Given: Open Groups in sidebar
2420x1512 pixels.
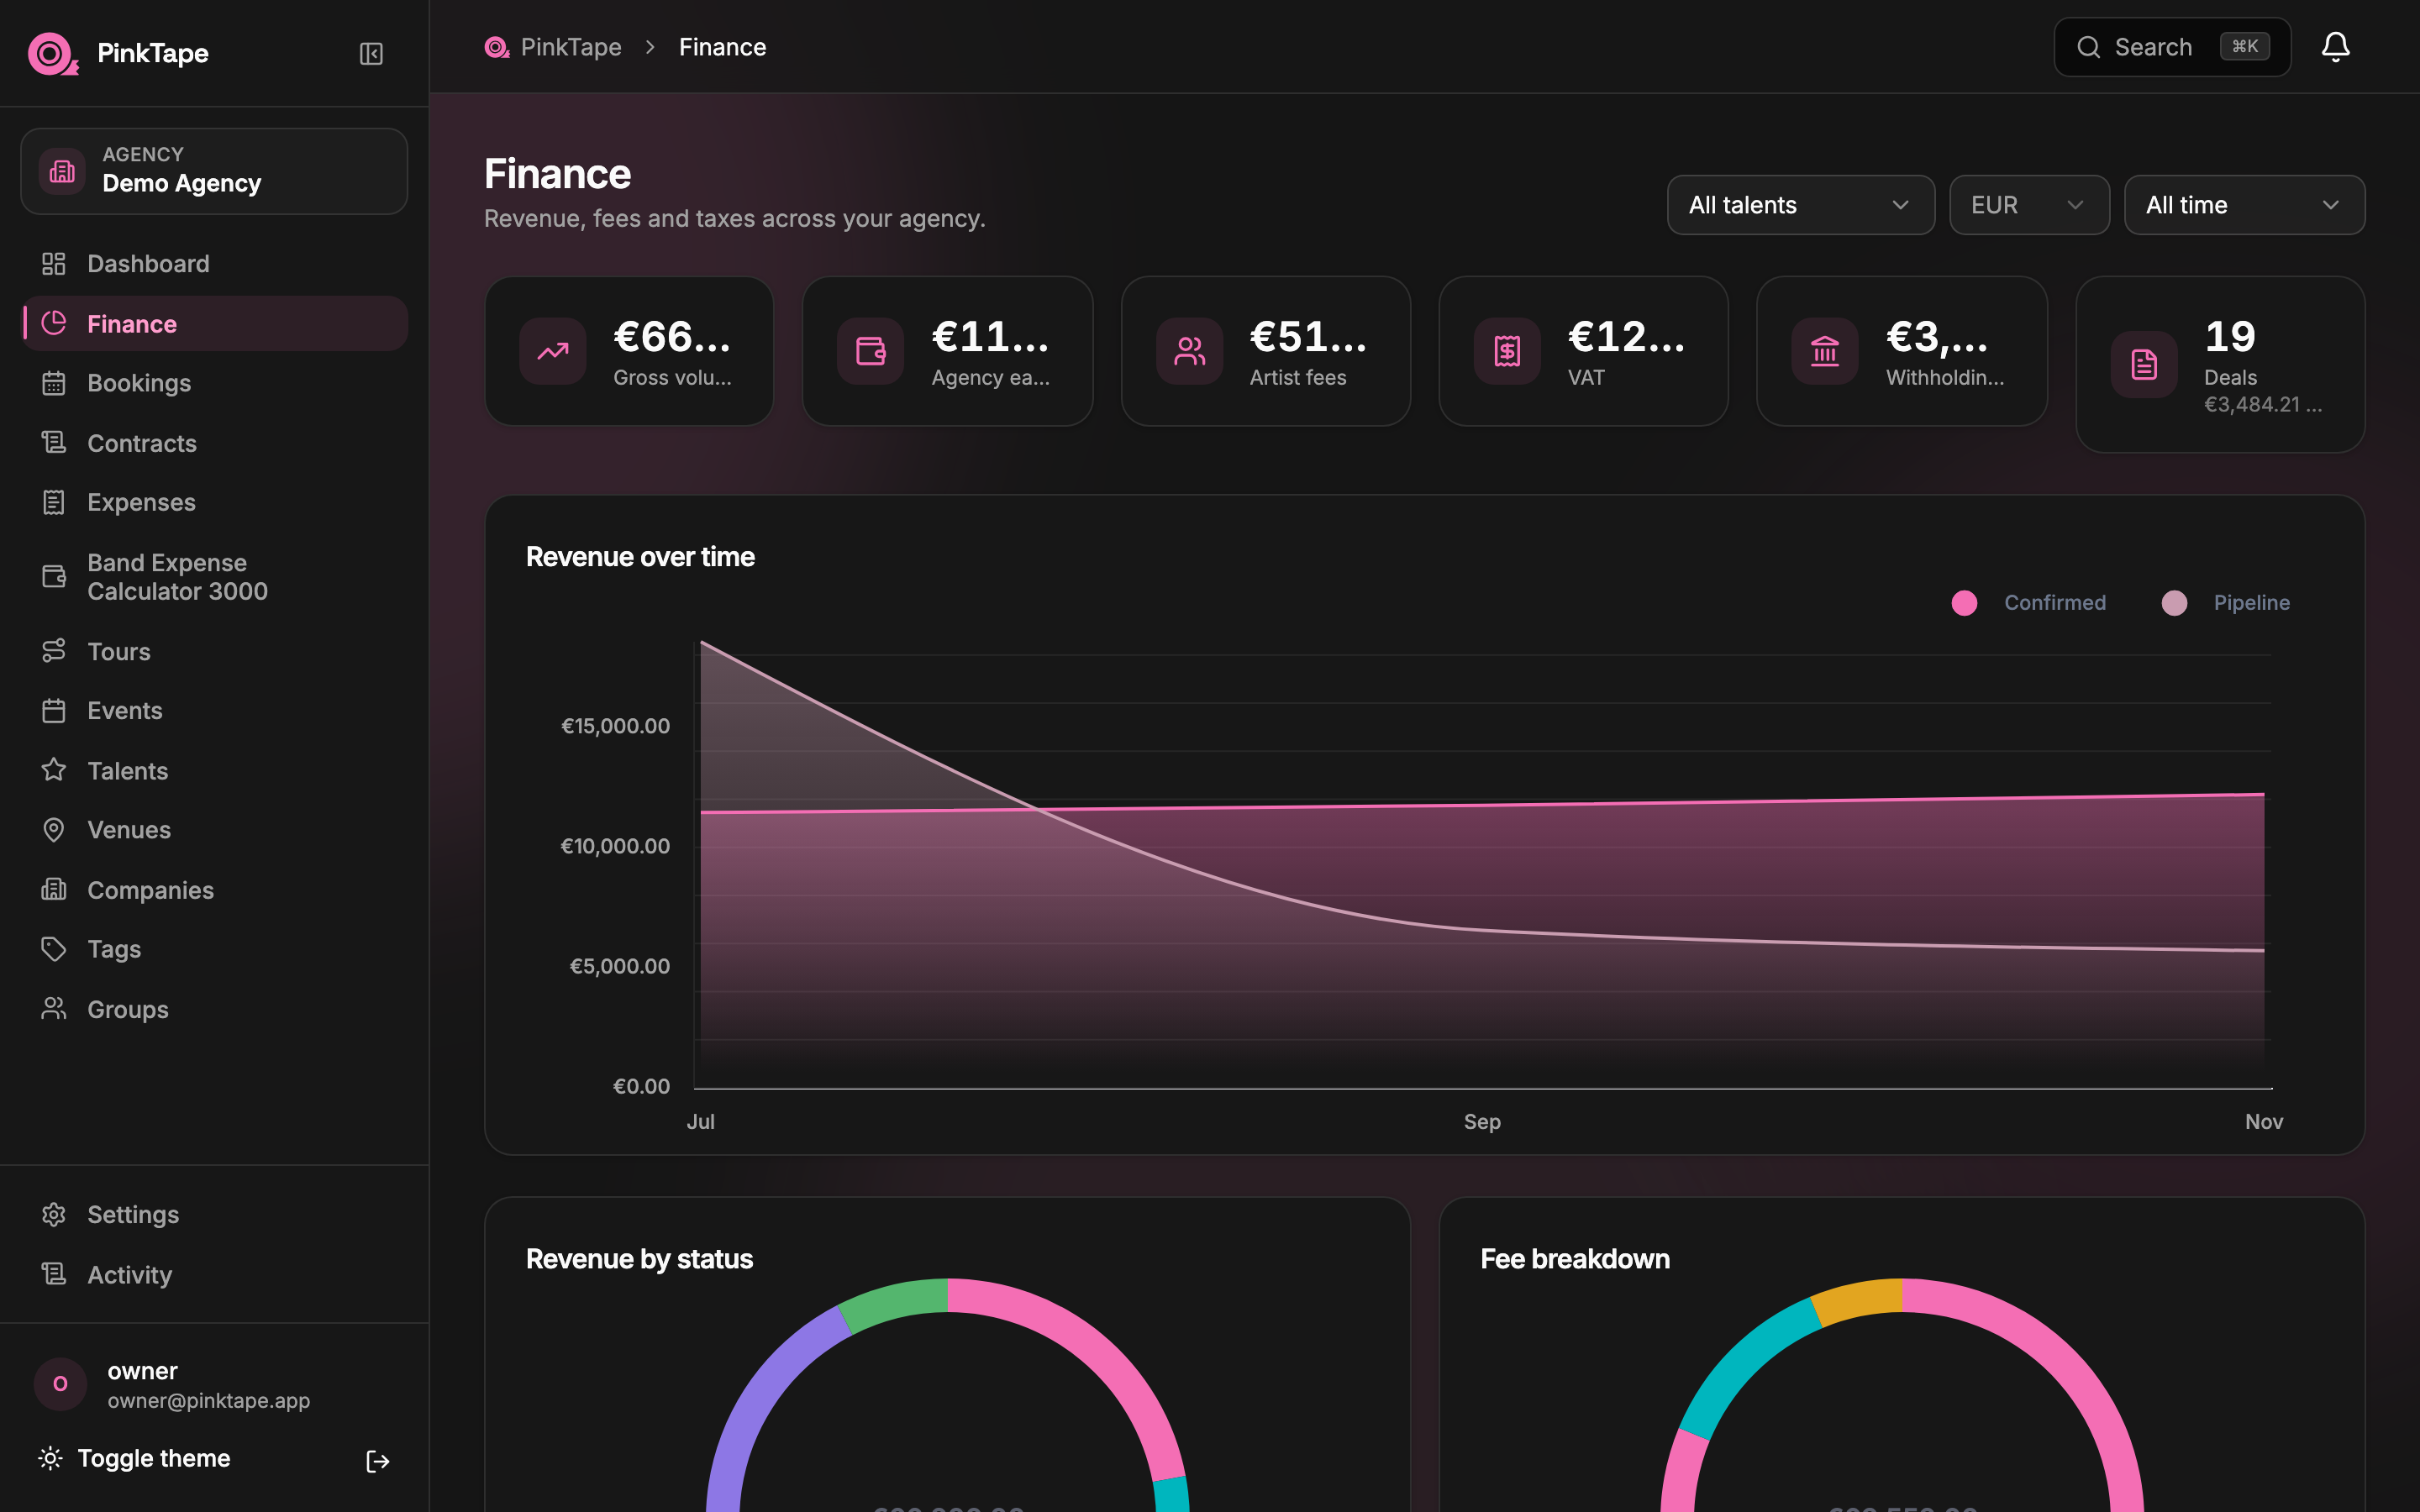Looking at the screenshot, I should click(x=214, y=1009).
